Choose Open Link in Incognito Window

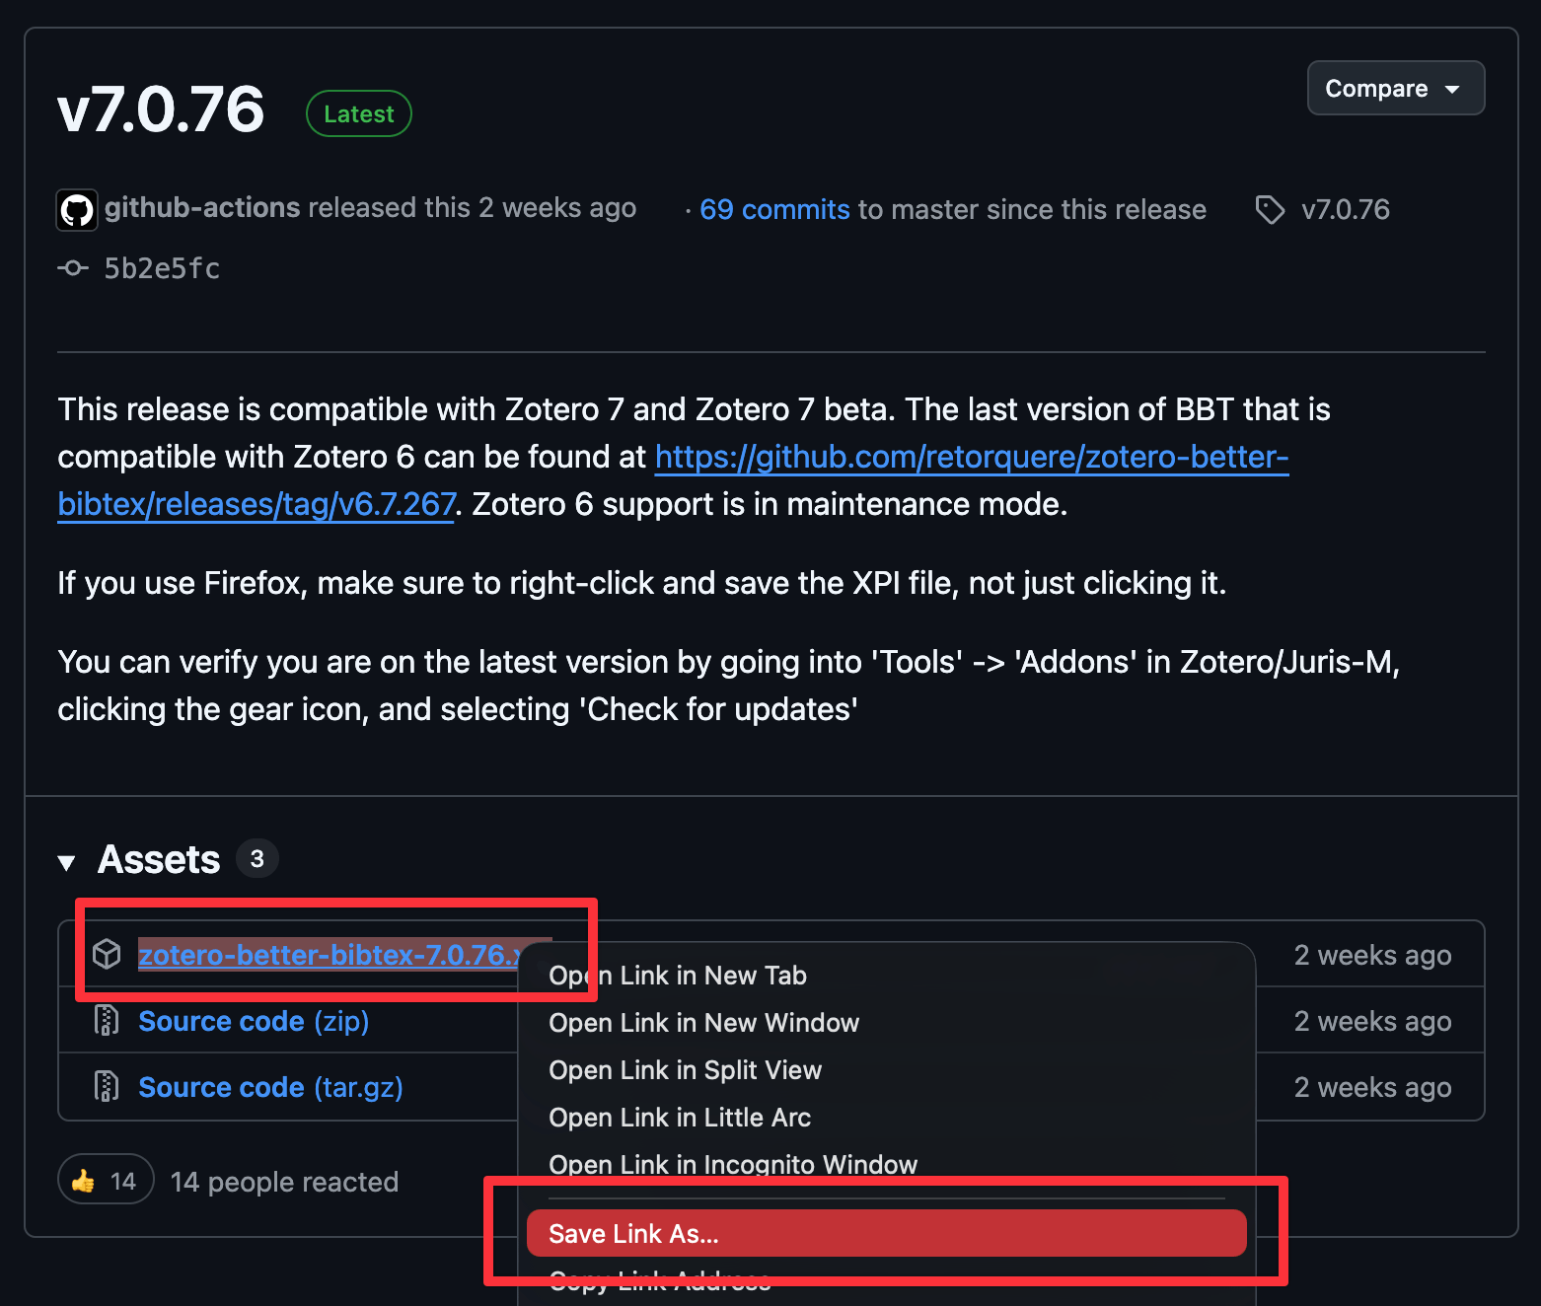(732, 1164)
